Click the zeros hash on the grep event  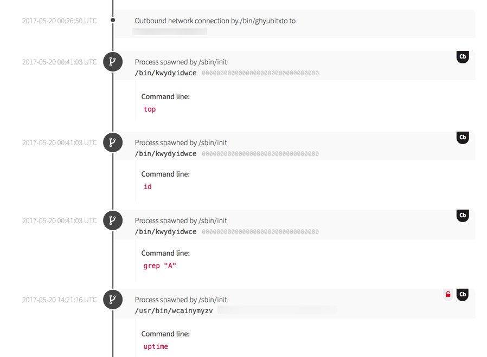[x=260, y=232]
